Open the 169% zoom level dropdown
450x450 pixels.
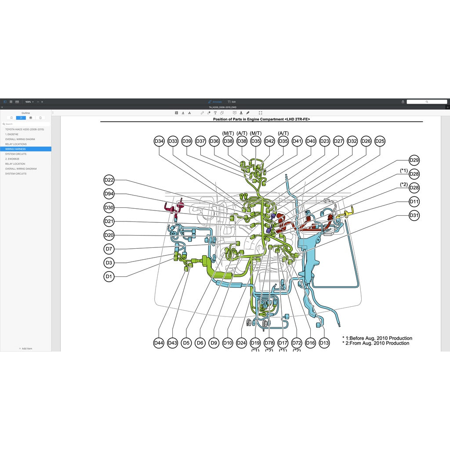(29, 102)
